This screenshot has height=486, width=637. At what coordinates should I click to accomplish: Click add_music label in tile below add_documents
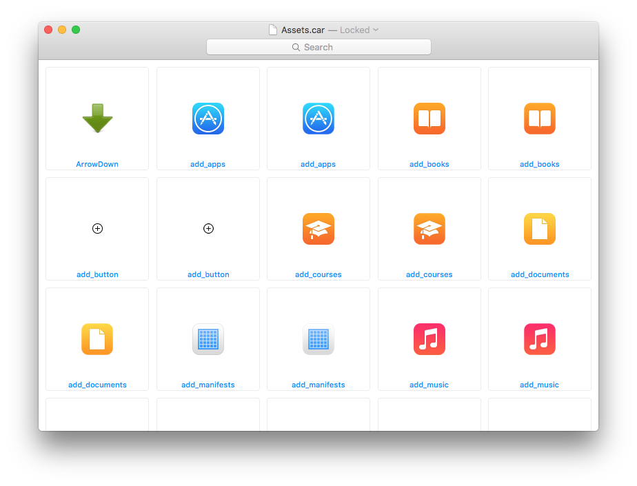540,385
